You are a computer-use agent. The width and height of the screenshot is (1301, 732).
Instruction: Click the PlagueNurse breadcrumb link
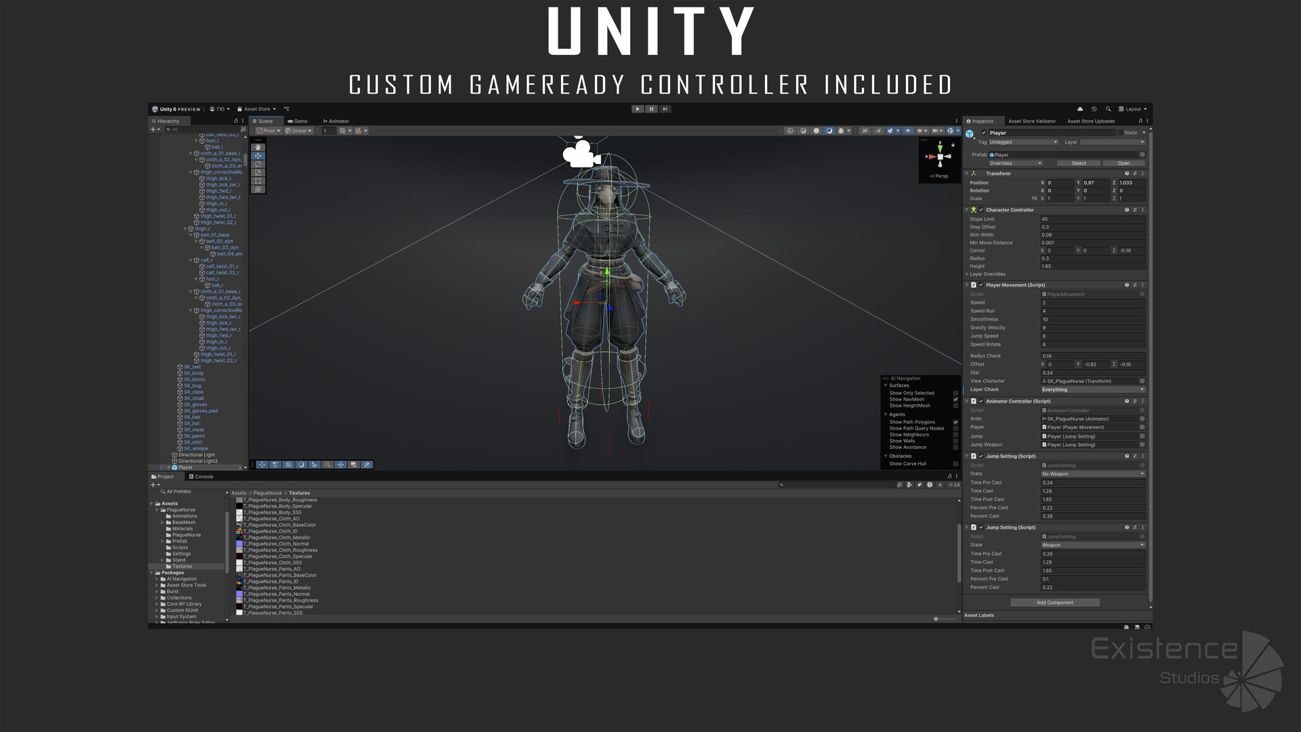pyautogui.click(x=268, y=493)
